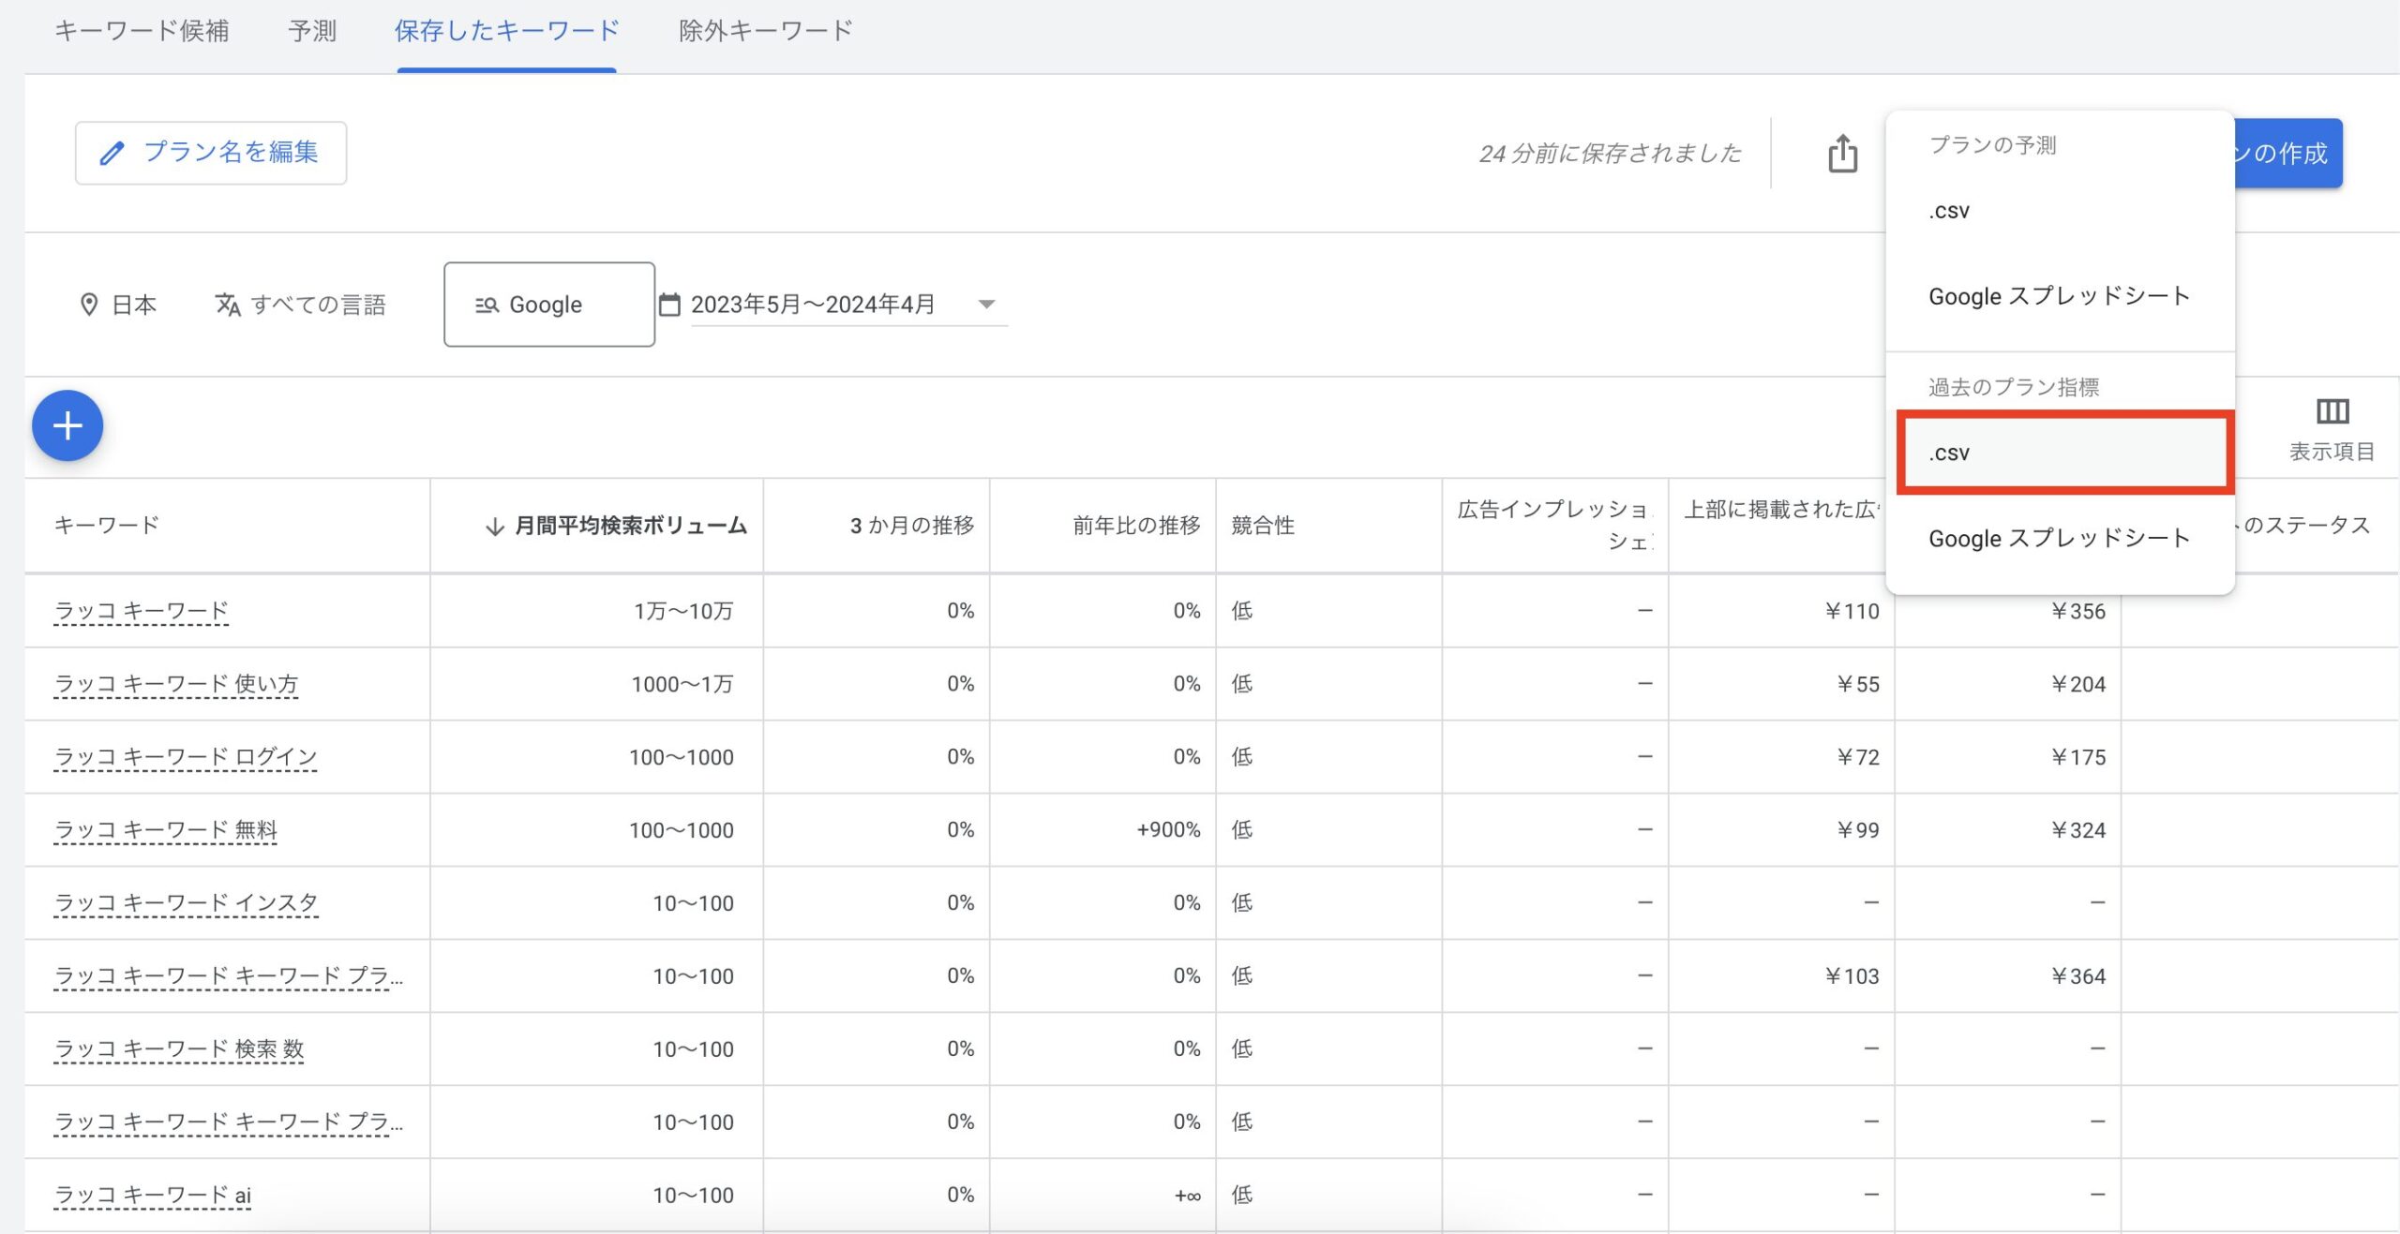Click the pencil icon in プラン名を編集
Screen dimensions: 2400x1234
[x=112, y=153]
